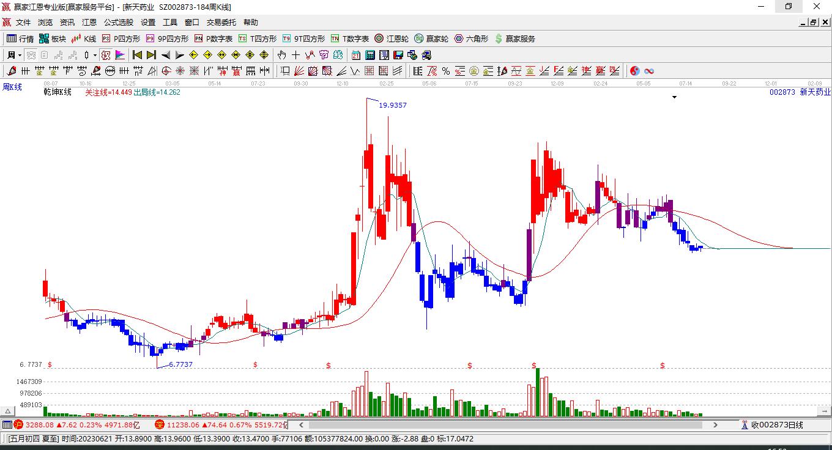
Task: Click the 新天药业 stock name label
Action: click(815, 92)
